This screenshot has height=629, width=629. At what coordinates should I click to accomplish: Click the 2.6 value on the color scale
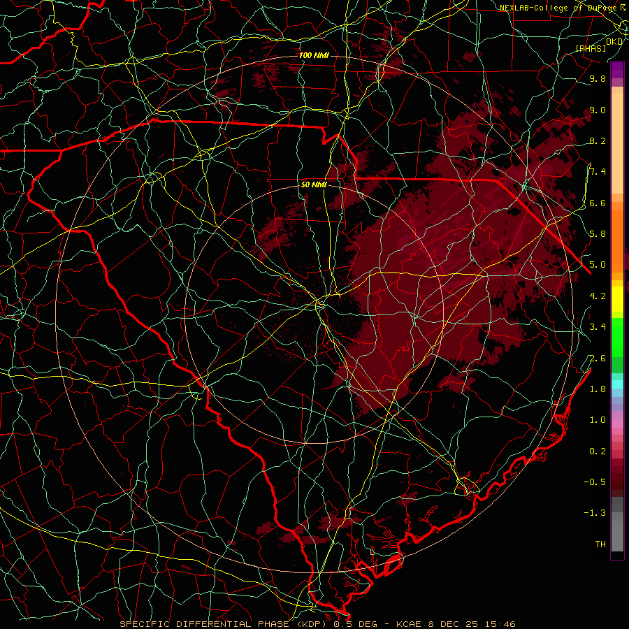coord(598,358)
